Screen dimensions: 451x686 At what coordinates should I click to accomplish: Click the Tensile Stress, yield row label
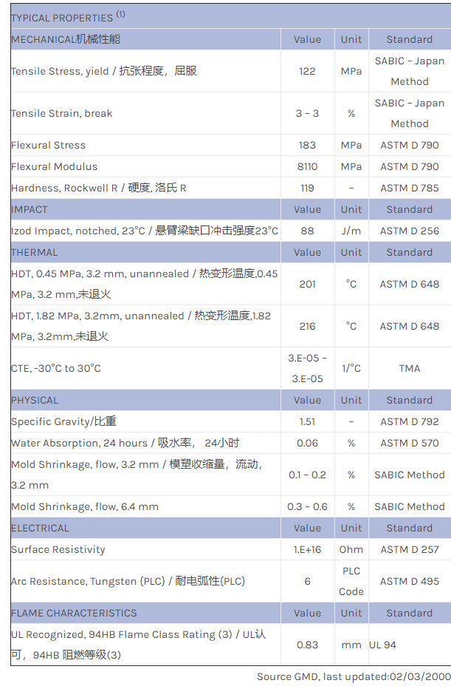point(104,71)
